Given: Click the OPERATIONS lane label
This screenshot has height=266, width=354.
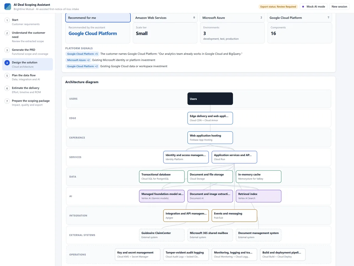Looking at the screenshot, I should click(78, 254).
